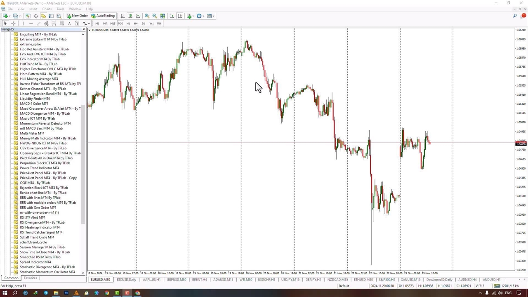
Task: Click the New Order button
Action: click(77, 16)
